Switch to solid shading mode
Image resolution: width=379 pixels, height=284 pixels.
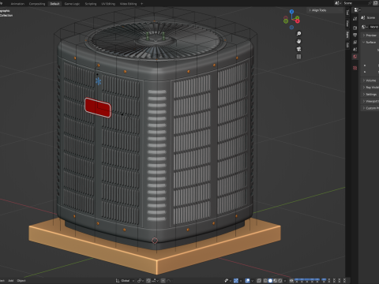[x=270, y=281]
